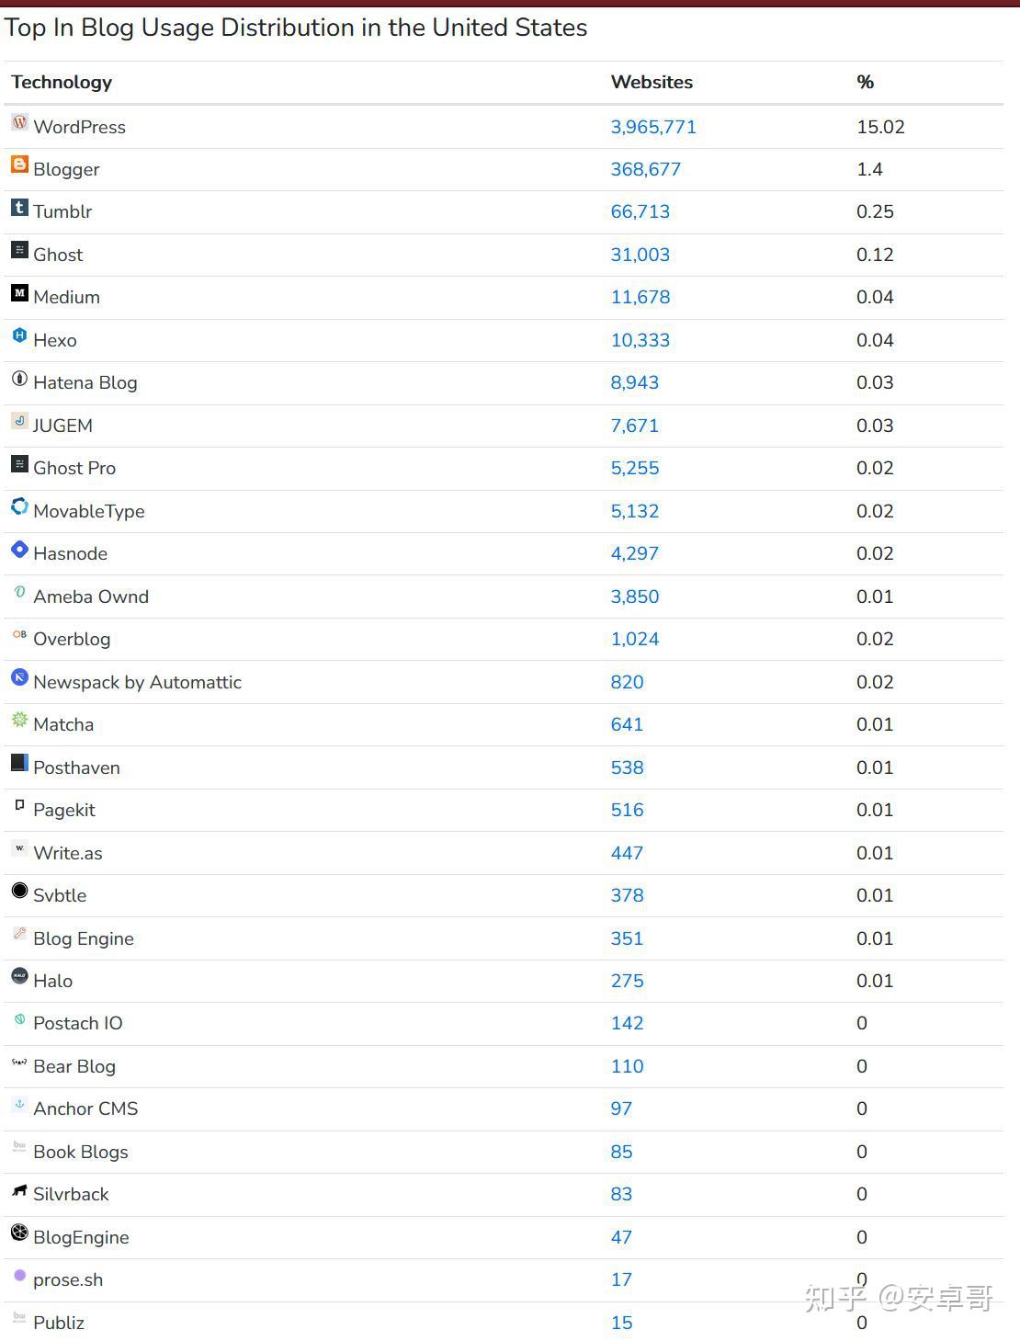Open Blogger website count 368,677
This screenshot has height=1341, width=1020.
[645, 169]
